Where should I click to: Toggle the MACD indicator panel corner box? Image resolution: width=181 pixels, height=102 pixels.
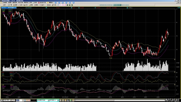174,85
